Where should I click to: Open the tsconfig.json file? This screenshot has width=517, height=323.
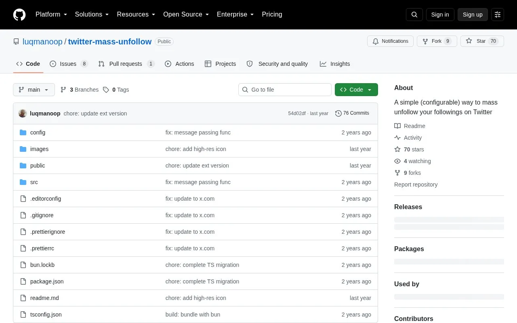click(x=46, y=315)
